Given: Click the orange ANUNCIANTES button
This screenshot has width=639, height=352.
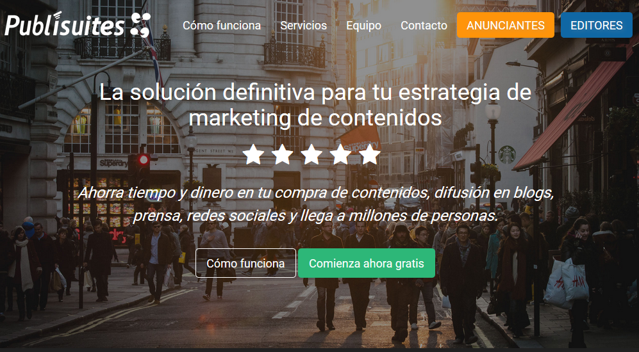Looking at the screenshot, I should tap(506, 25).
